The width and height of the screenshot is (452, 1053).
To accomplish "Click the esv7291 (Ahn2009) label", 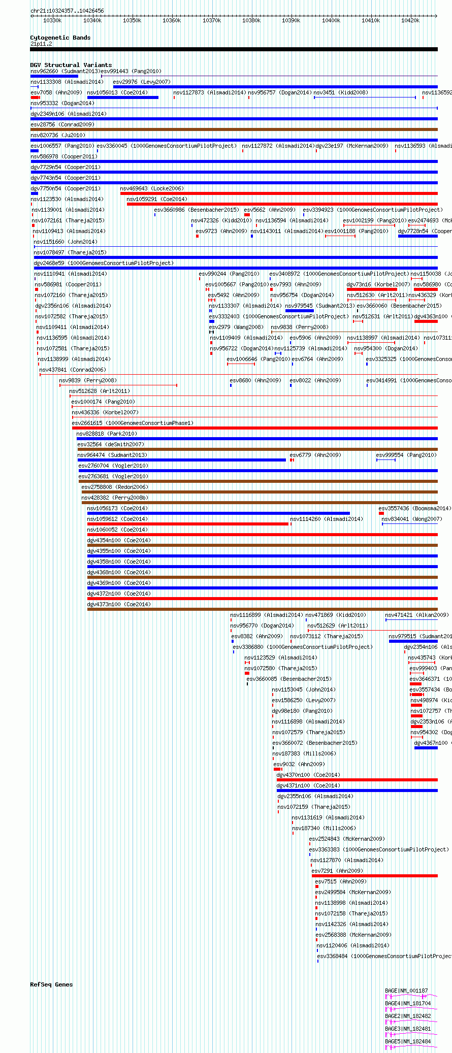I will [337, 871].
